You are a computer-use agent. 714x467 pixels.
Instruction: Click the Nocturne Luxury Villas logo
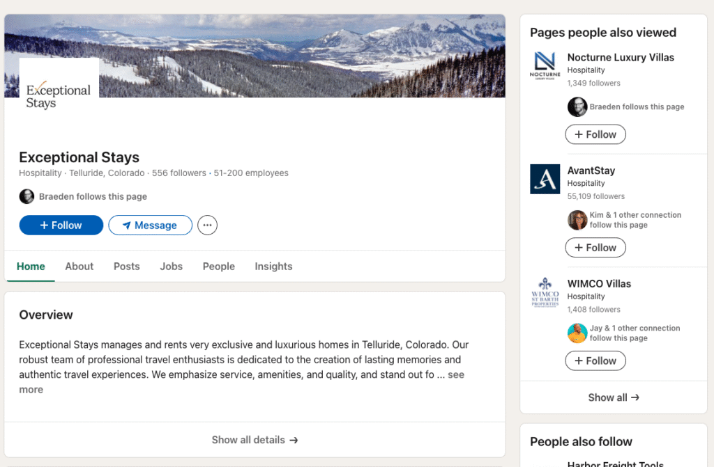545,65
